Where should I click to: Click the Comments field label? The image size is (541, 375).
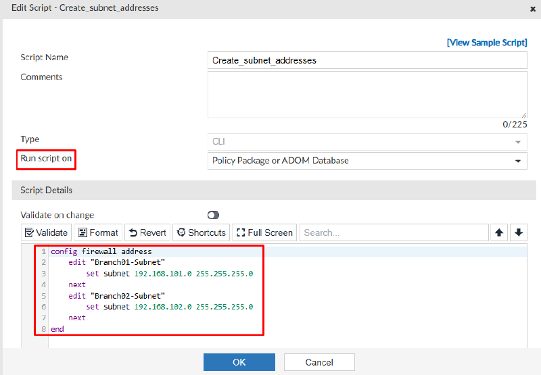point(41,77)
